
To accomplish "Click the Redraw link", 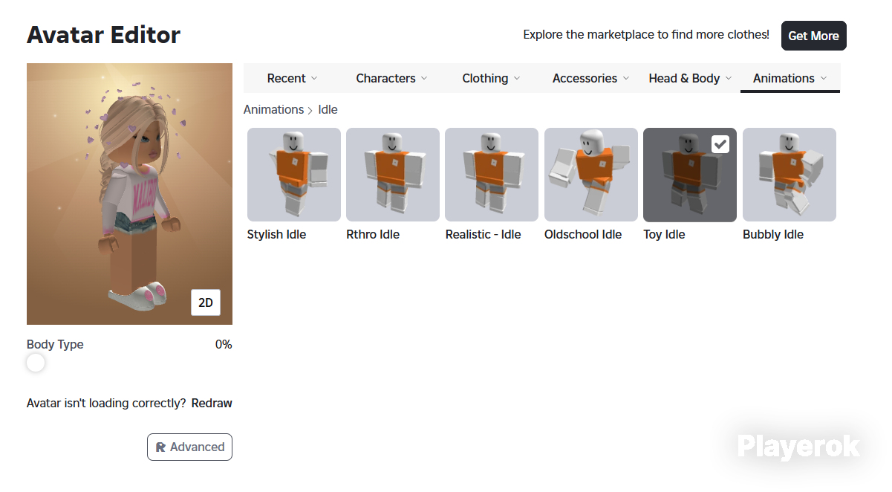I will click(212, 403).
